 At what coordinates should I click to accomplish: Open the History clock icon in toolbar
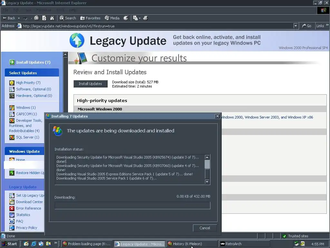tap(126, 18)
